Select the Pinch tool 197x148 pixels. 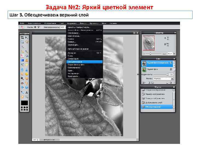(27, 87)
